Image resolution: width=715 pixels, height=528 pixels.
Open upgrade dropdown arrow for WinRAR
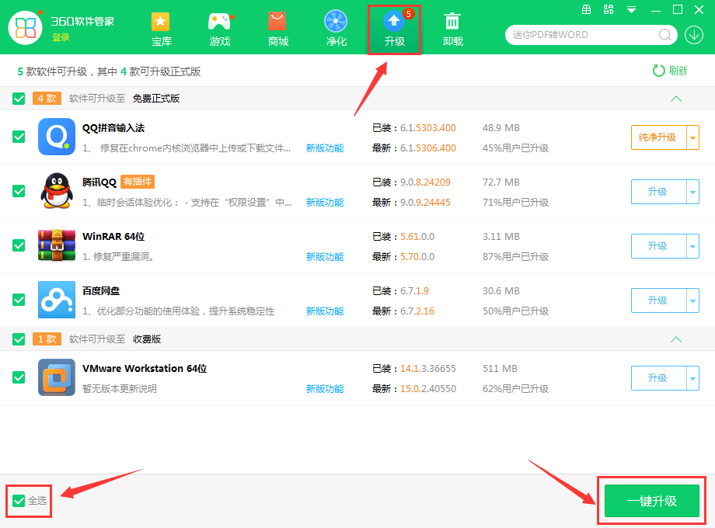point(692,246)
